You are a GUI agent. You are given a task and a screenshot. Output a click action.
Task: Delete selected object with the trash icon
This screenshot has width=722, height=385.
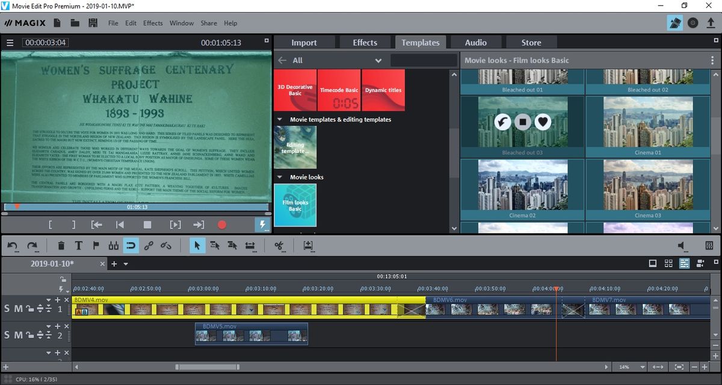pyautogui.click(x=61, y=245)
